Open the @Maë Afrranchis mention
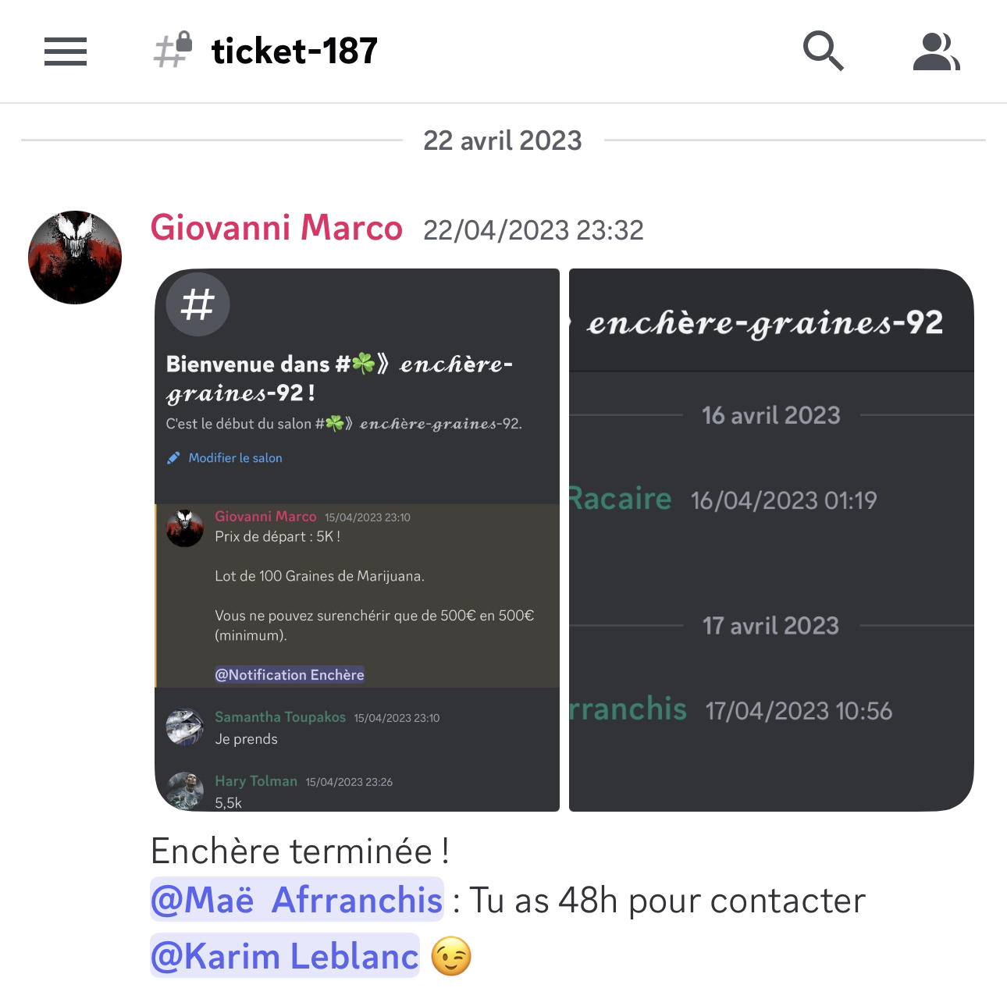Screen dimensions: 1007x1006 pos(297,900)
